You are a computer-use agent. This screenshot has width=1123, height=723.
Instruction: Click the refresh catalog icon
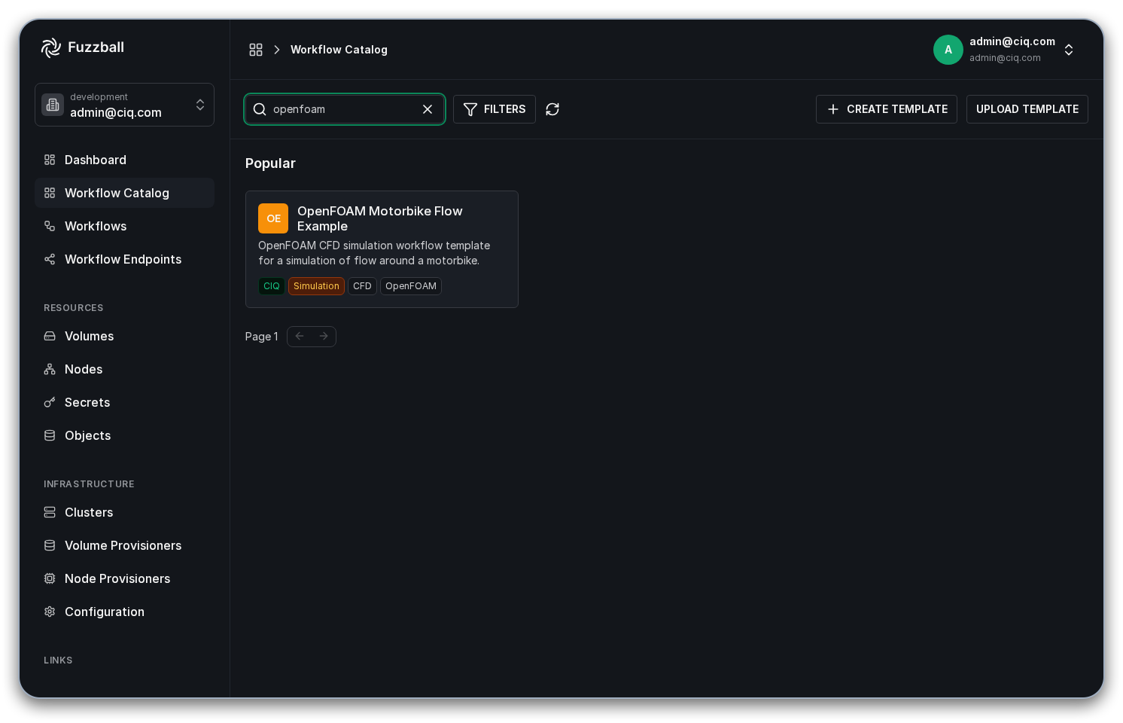click(x=552, y=109)
